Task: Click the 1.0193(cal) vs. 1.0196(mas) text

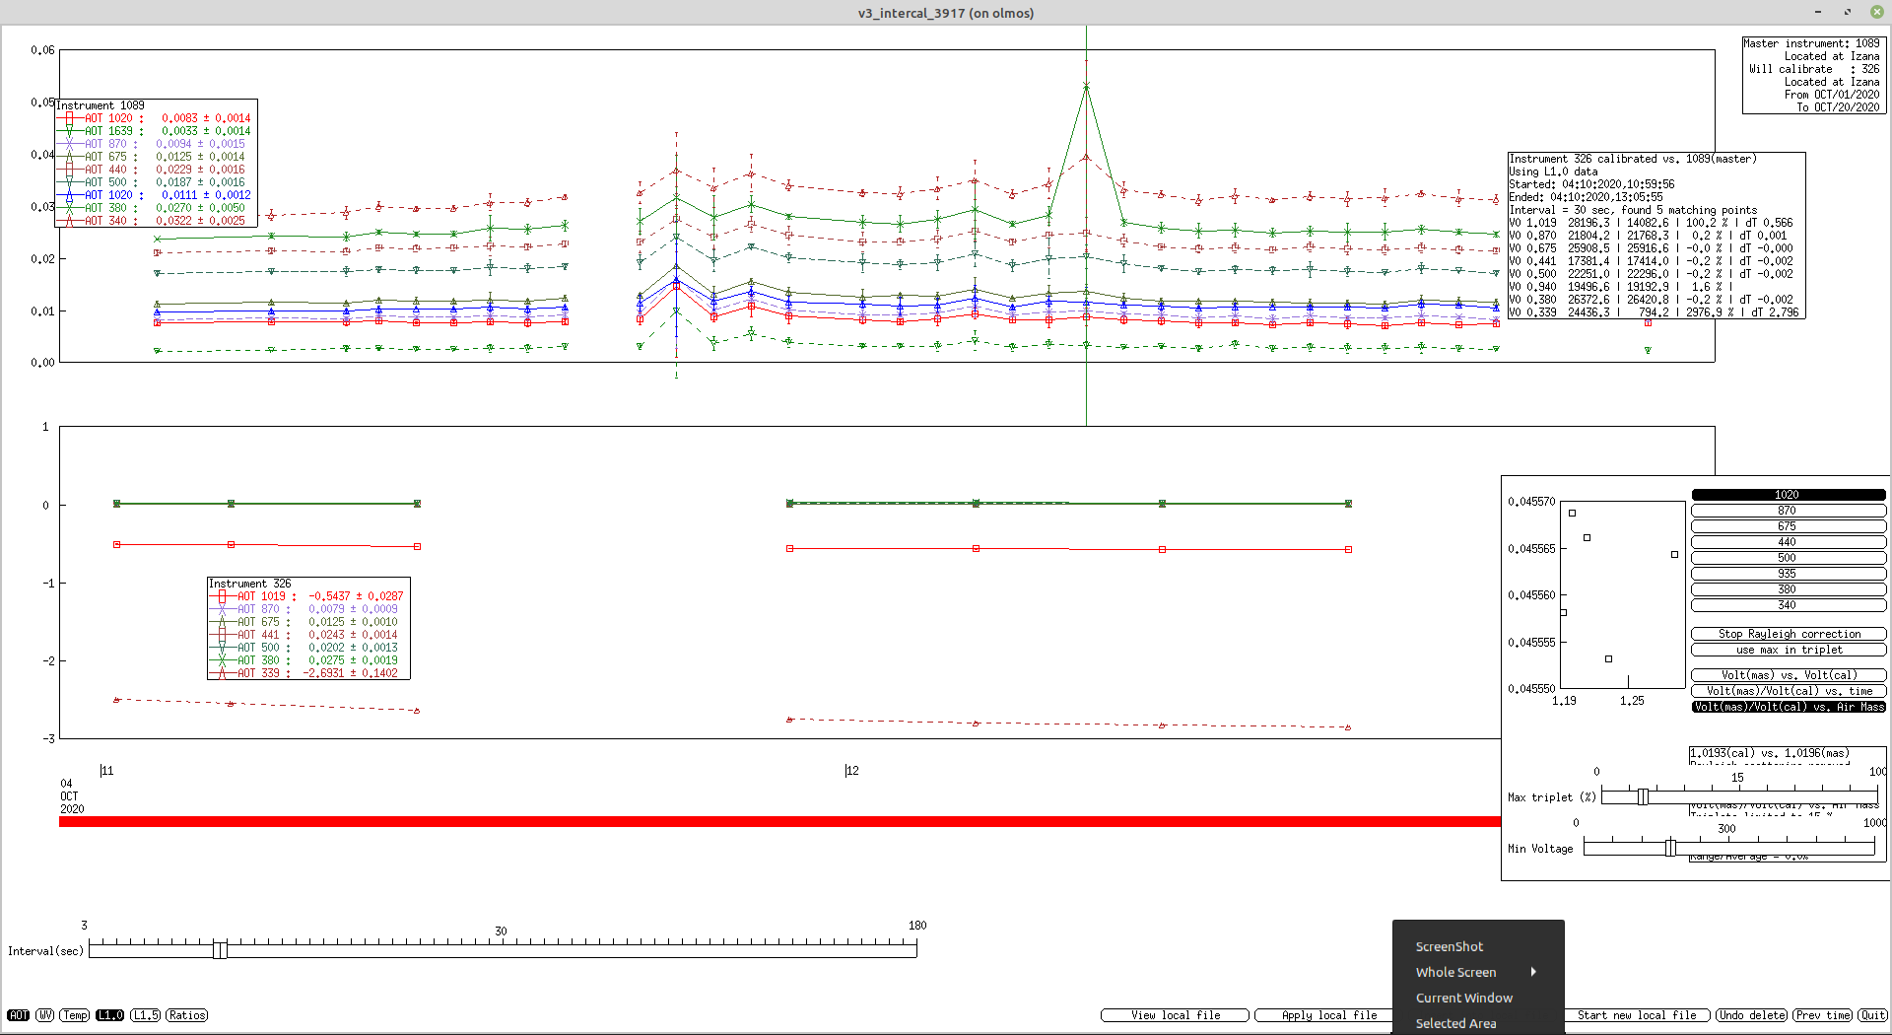Action: (x=1770, y=753)
